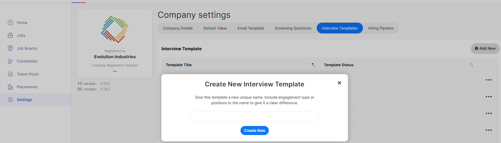Image resolution: width=501 pixels, height=143 pixels.
Task: Open the Screening Questions tab
Action: (293, 28)
